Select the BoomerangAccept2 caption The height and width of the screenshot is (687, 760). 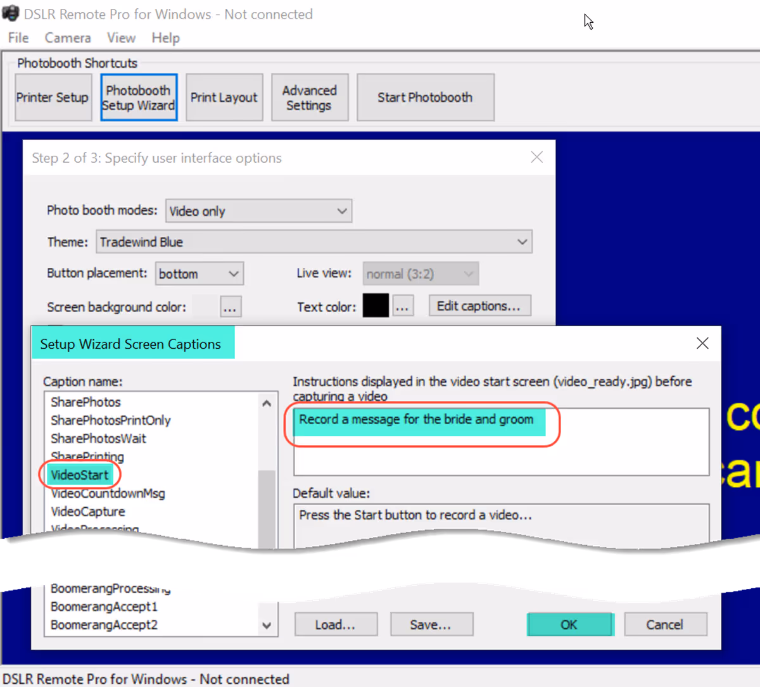104,625
